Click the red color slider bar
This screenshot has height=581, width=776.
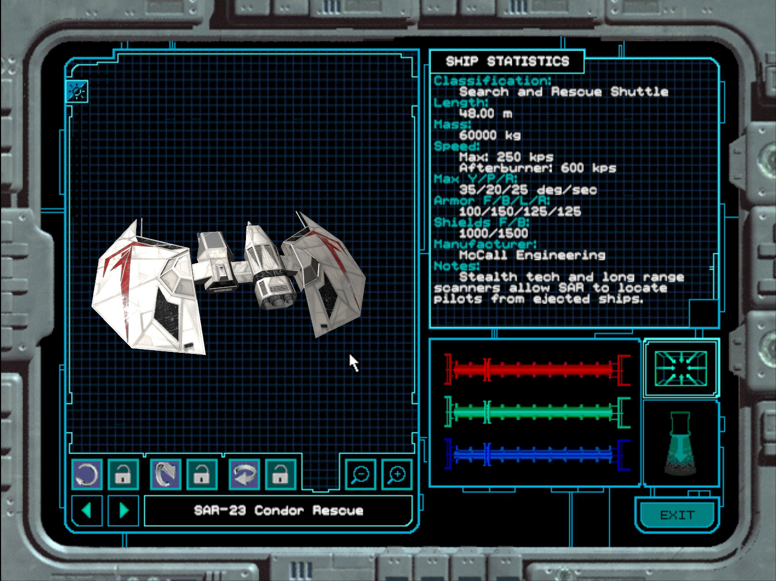click(537, 370)
